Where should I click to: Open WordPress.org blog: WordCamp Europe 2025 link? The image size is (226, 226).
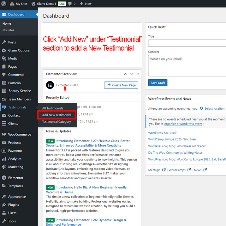click(x=187, y=159)
